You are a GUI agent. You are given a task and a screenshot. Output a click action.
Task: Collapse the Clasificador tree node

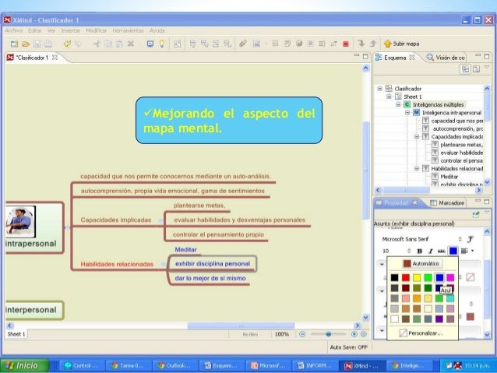pos(379,89)
